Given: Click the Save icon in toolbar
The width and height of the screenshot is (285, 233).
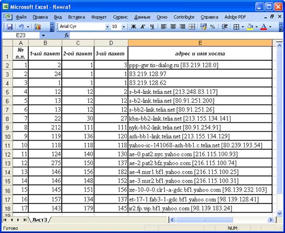Looking at the screenshot, I should (x=9, y=27).
